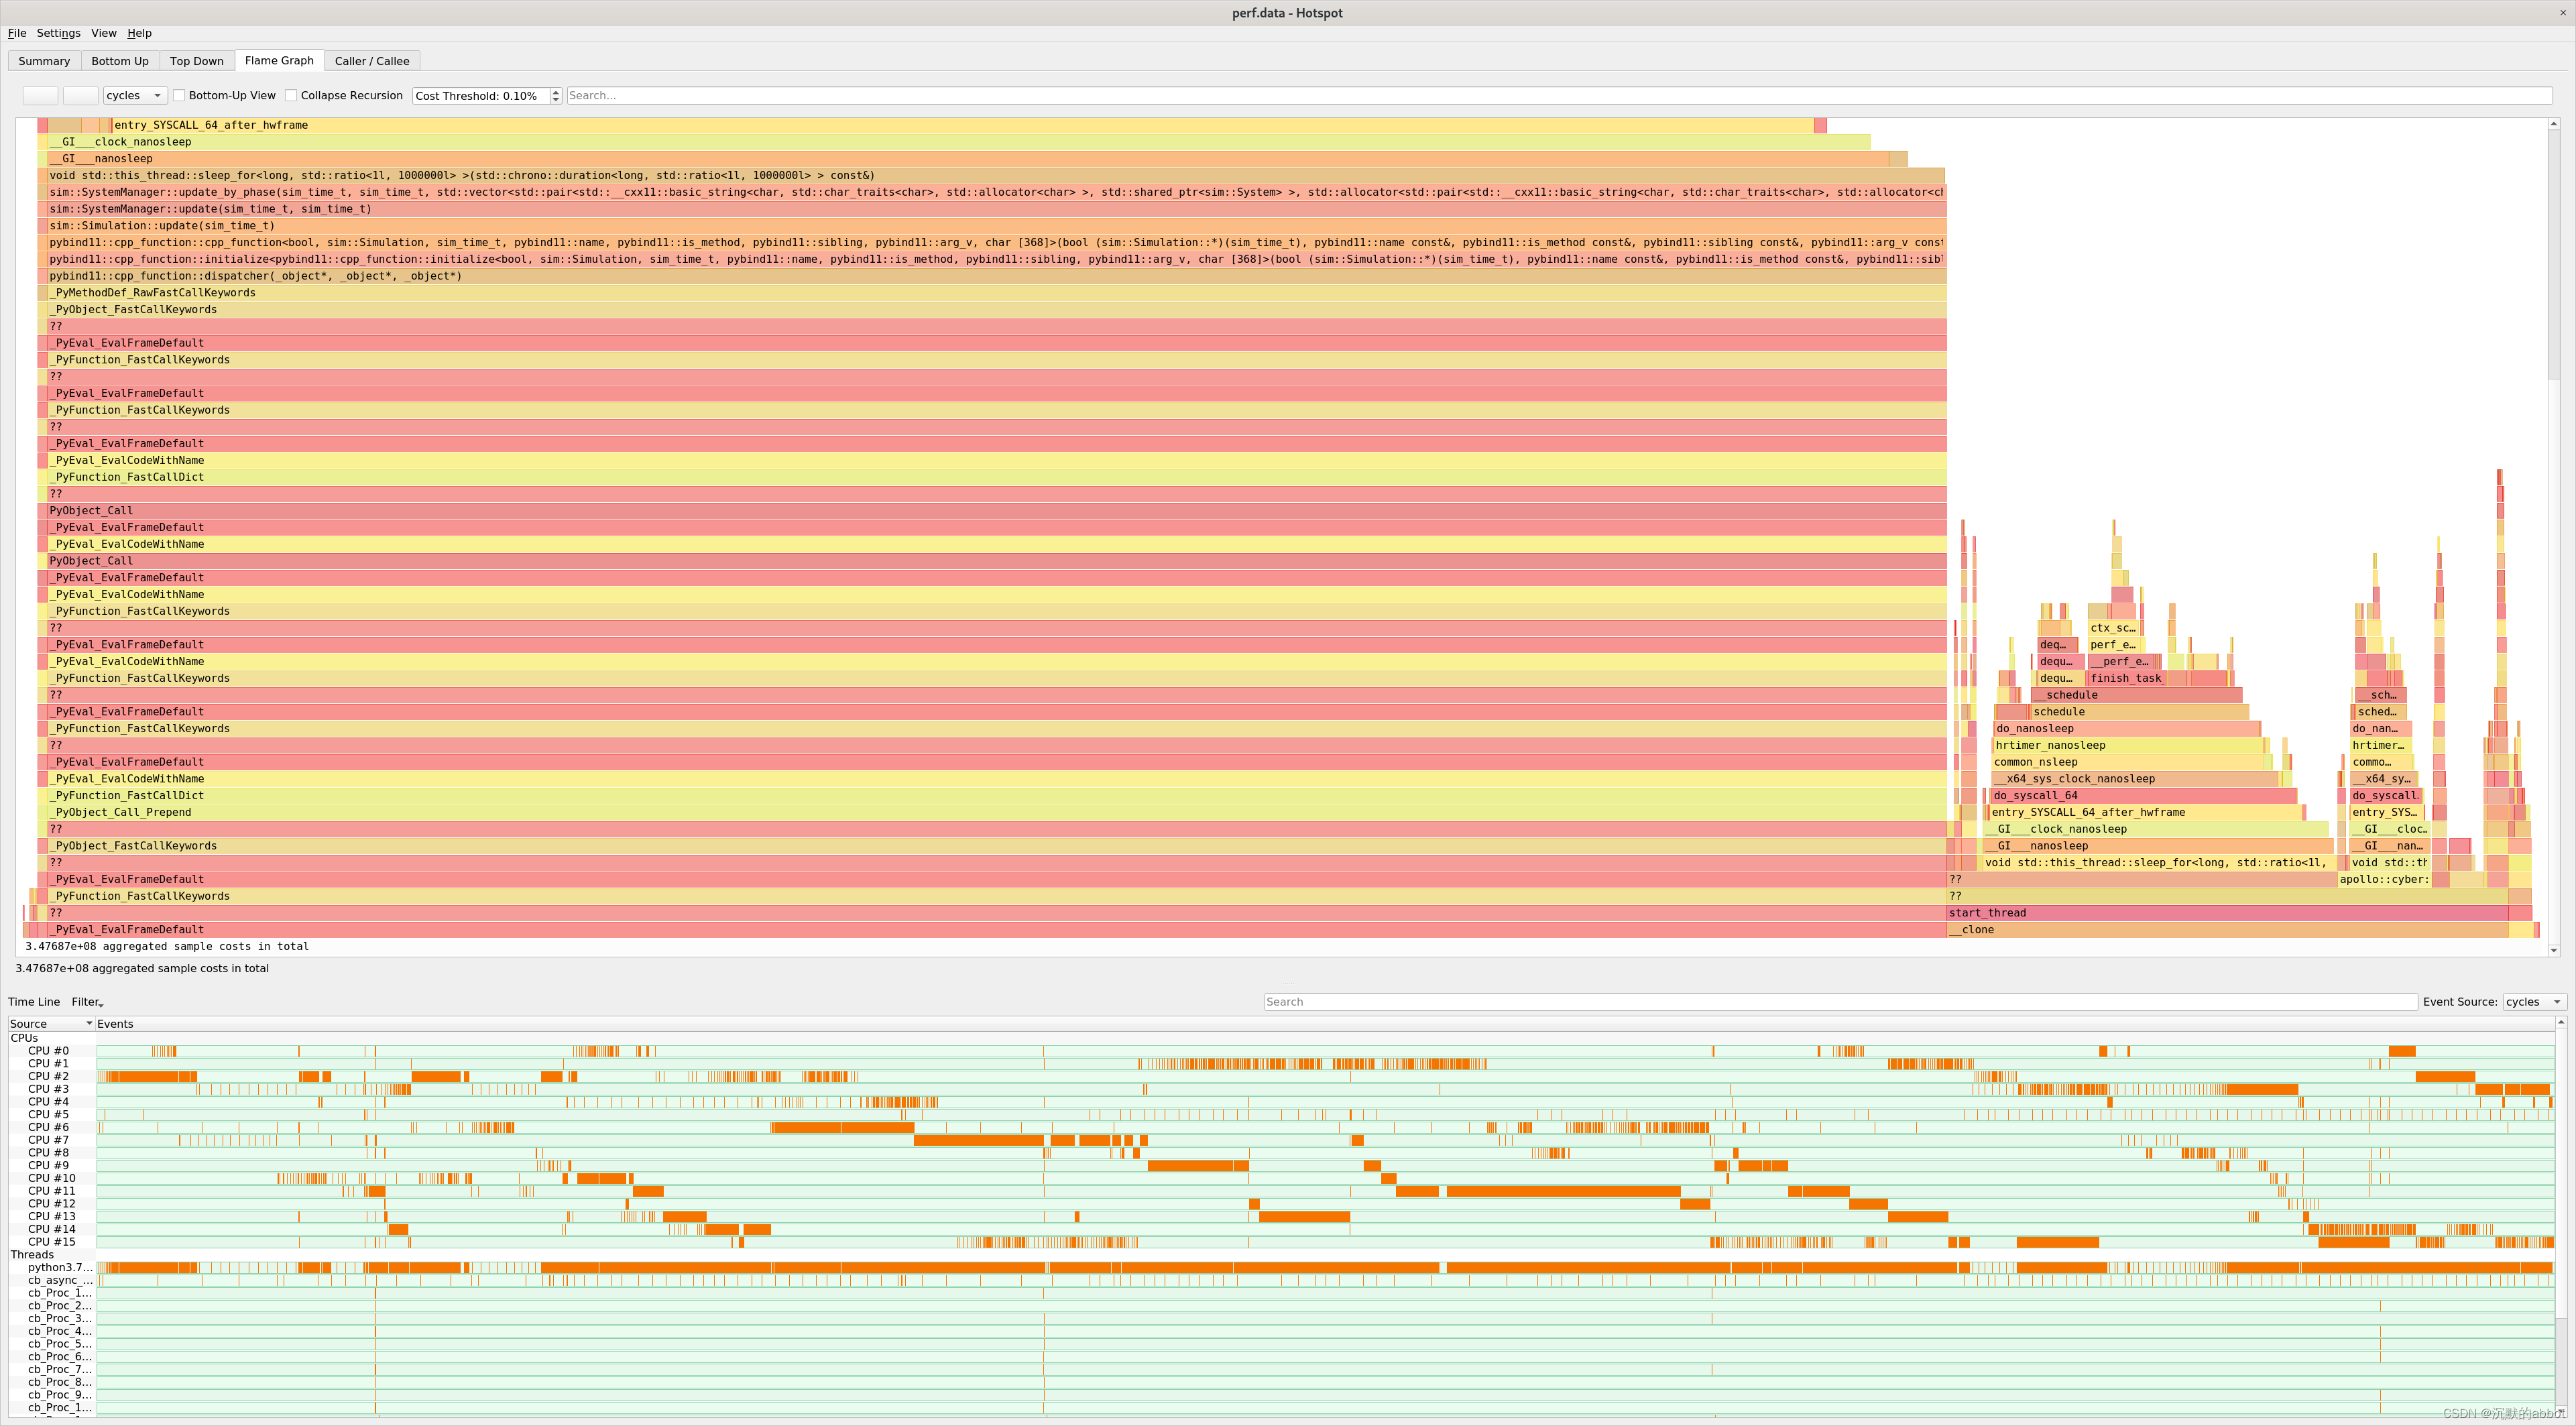Switch to the Summary tab
Viewport: 2576px width, 1426px height.
coord(44,61)
